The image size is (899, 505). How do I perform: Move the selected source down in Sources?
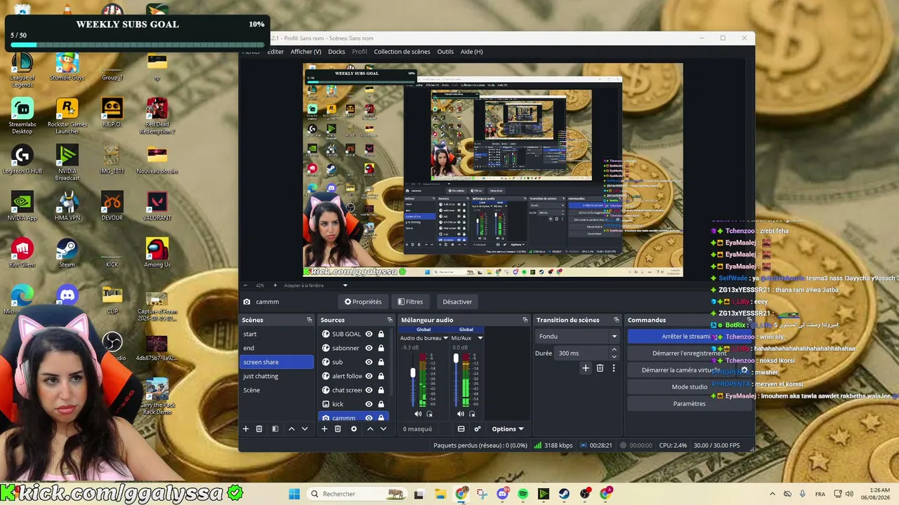coord(383,429)
